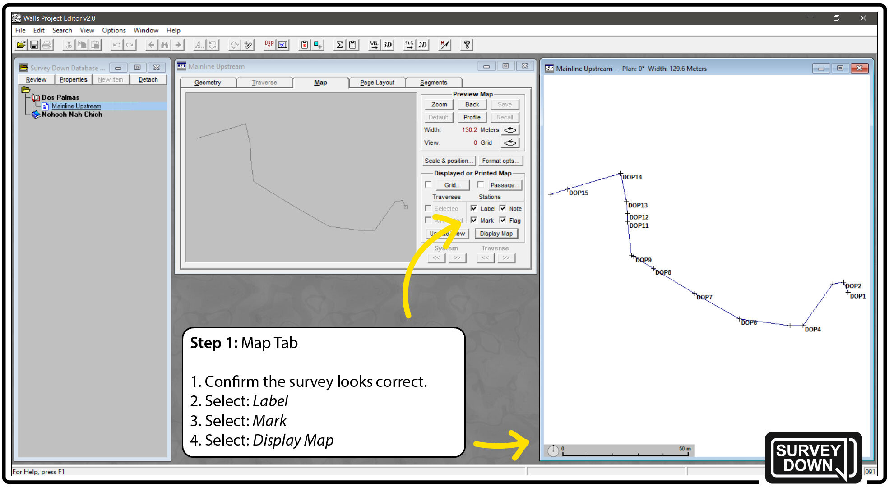The width and height of the screenshot is (889, 487).
Task: Switch to the Segments tab
Action: pyautogui.click(x=434, y=83)
